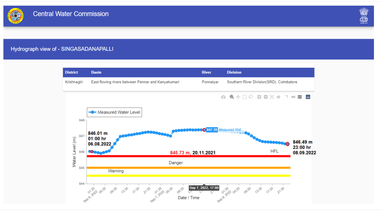Click the Central Water Commission logo
381x211 pixels.
click(x=15, y=16)
